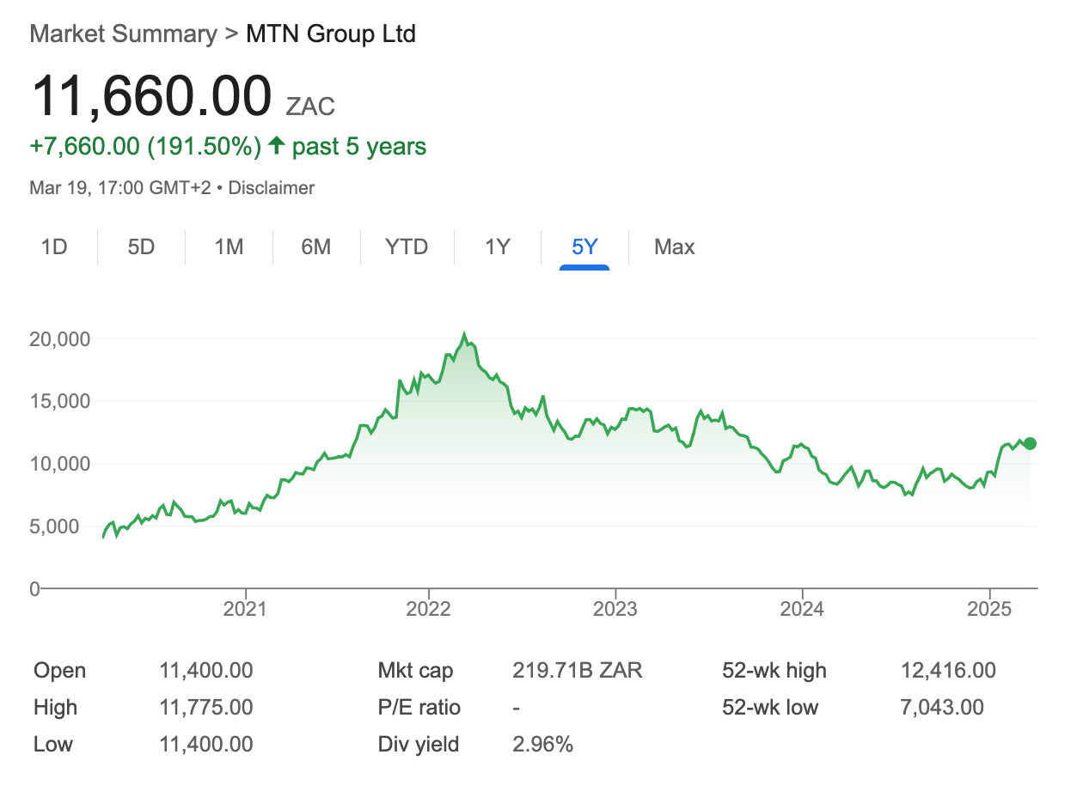Switch to the 1M range tab
The image size is (1083, 785).
pos(229,247)
